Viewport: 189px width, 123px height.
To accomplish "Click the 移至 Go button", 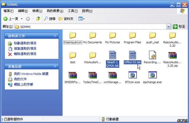I will (x=179, y=26).
